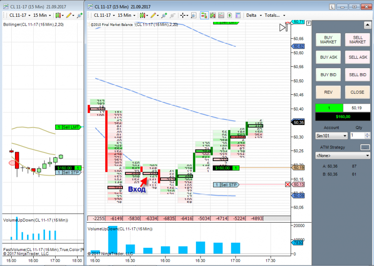Click the 50,13 stop price marker on axis
The height and width of the screenshot is (266, 374).
coord(298,184)
